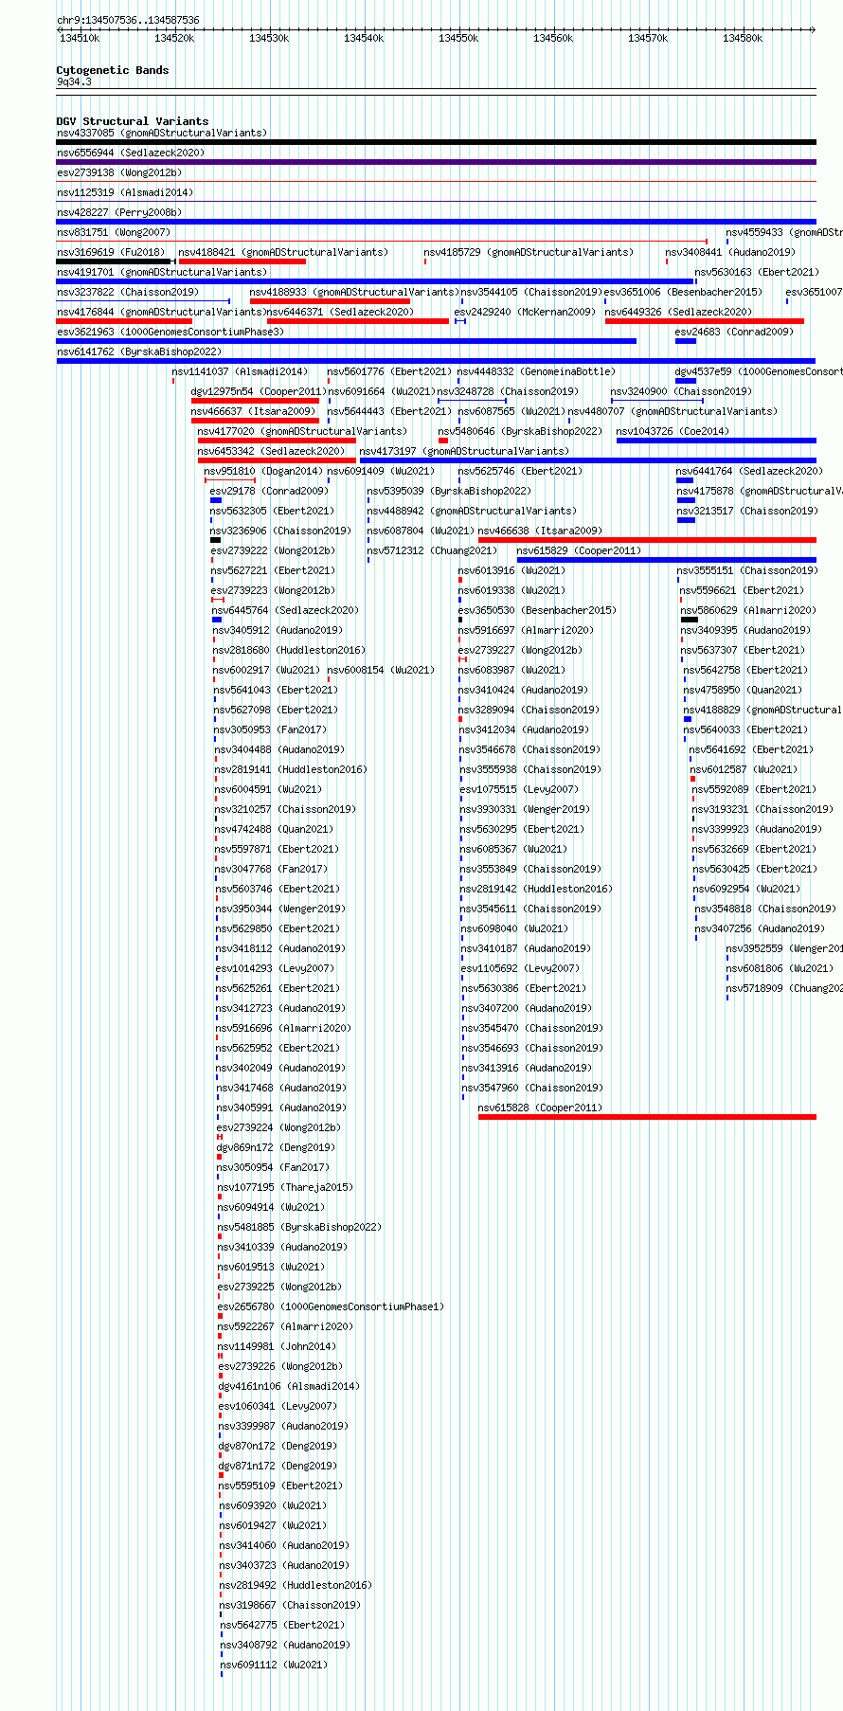The width and height of the screenshot is (843, 1711).
Task: Click nsv5718909 Chuang label
Action: [x=784, y=988]
